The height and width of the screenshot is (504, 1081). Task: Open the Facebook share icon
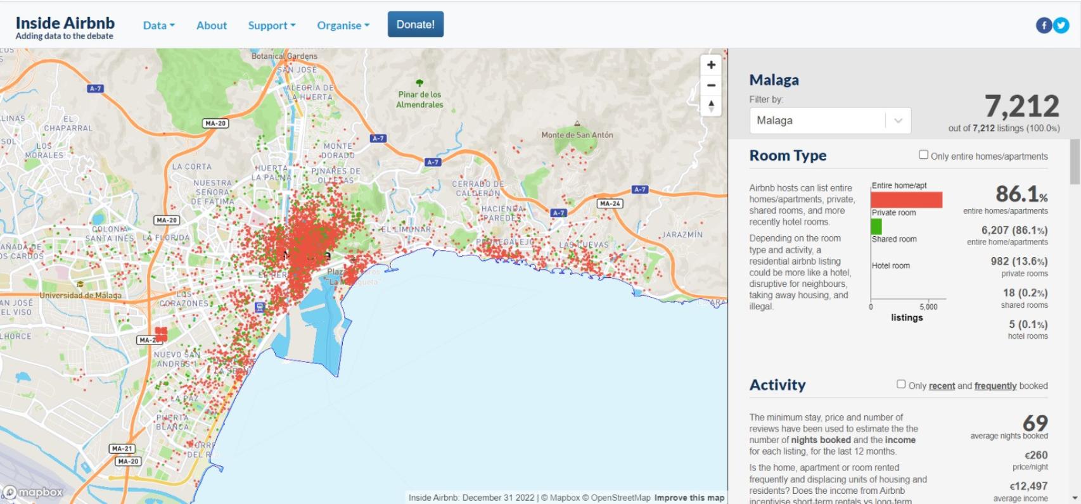1044,25
